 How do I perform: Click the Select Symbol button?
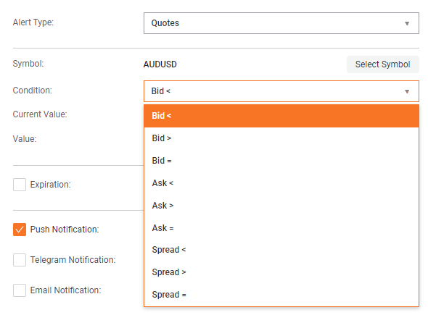pyautogui.click(x=383, y=64)
